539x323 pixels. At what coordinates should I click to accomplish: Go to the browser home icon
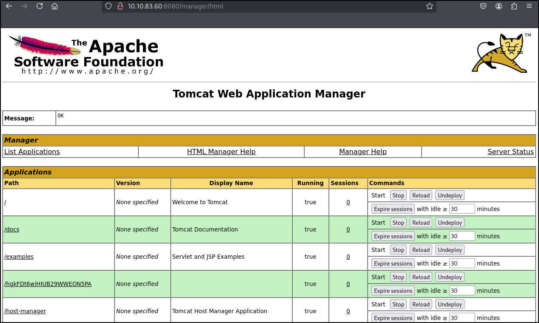pyautogui.click(x=54, y=6)
